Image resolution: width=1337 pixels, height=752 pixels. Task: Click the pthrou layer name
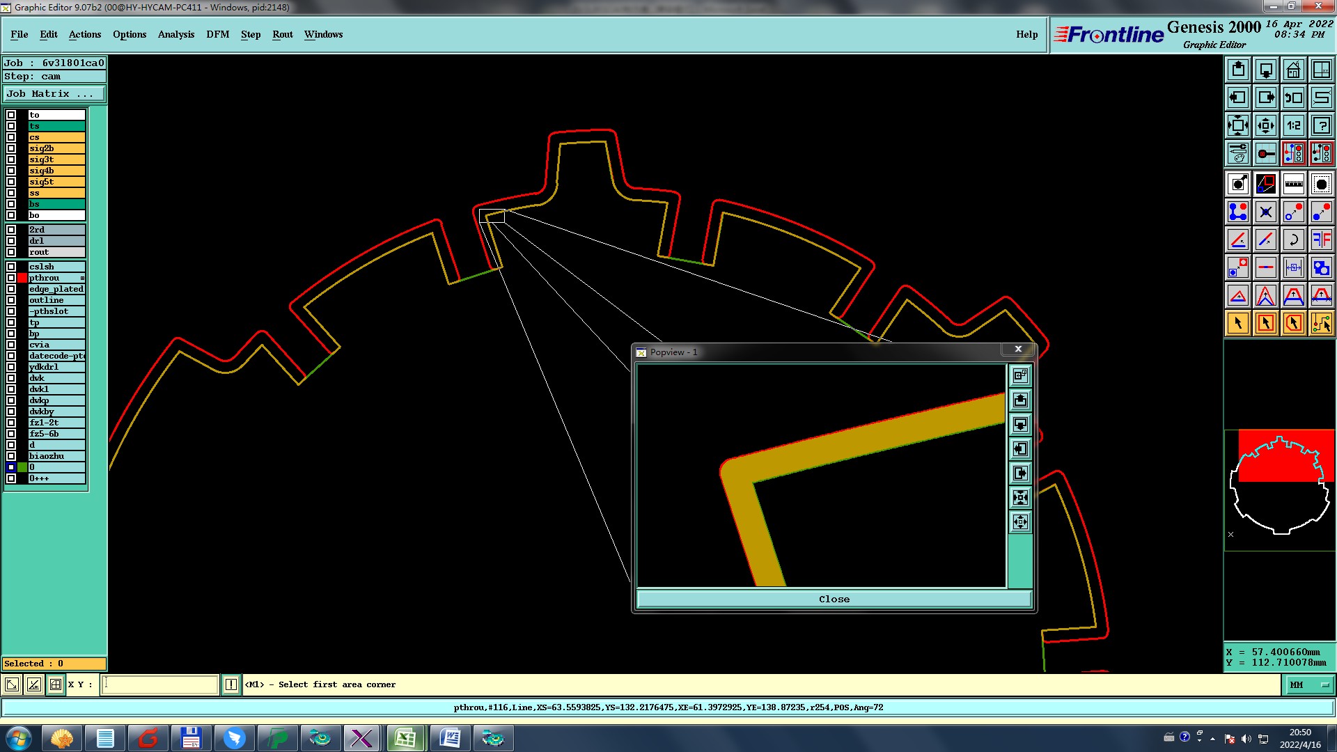coord(56,278)
